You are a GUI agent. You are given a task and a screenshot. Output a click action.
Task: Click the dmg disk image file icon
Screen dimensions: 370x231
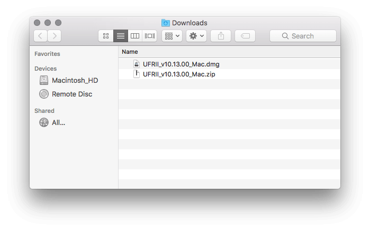137,64
